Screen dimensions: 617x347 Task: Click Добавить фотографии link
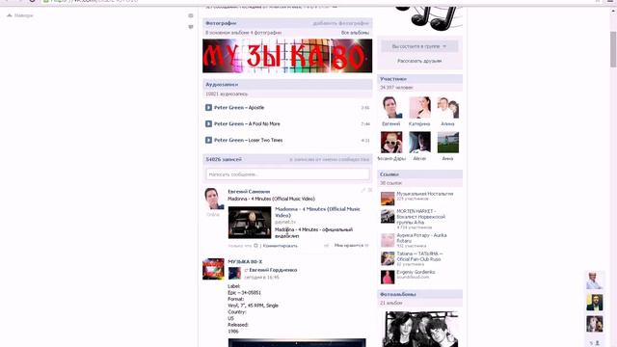point(340,23)
